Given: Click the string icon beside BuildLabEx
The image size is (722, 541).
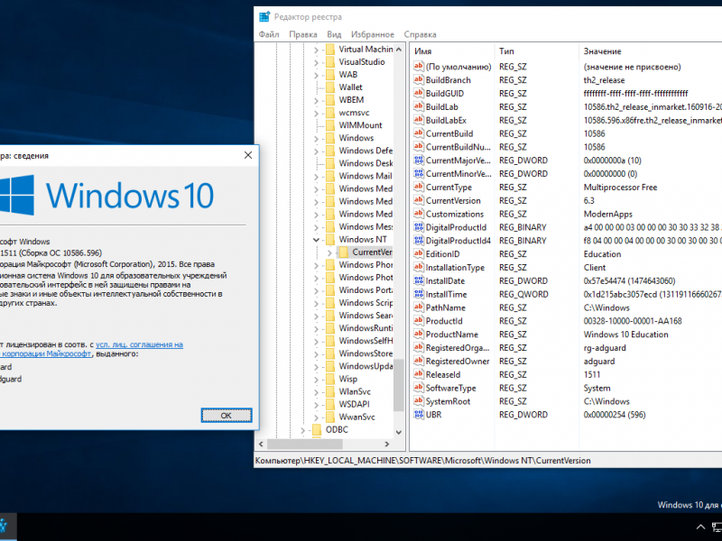Looking at the screenshot, I should 419,120.
